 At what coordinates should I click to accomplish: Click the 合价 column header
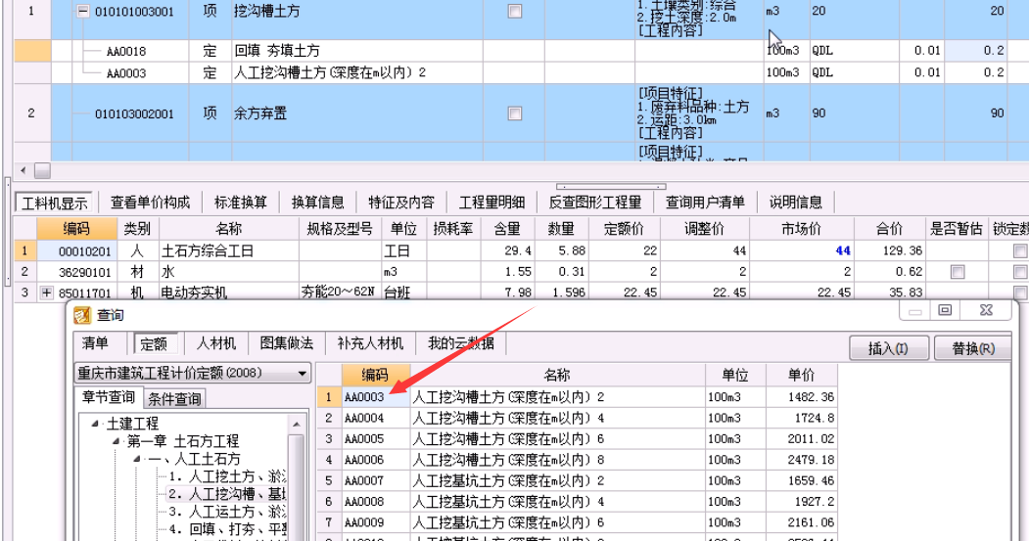pyautogui.click(x=889, y=229)
